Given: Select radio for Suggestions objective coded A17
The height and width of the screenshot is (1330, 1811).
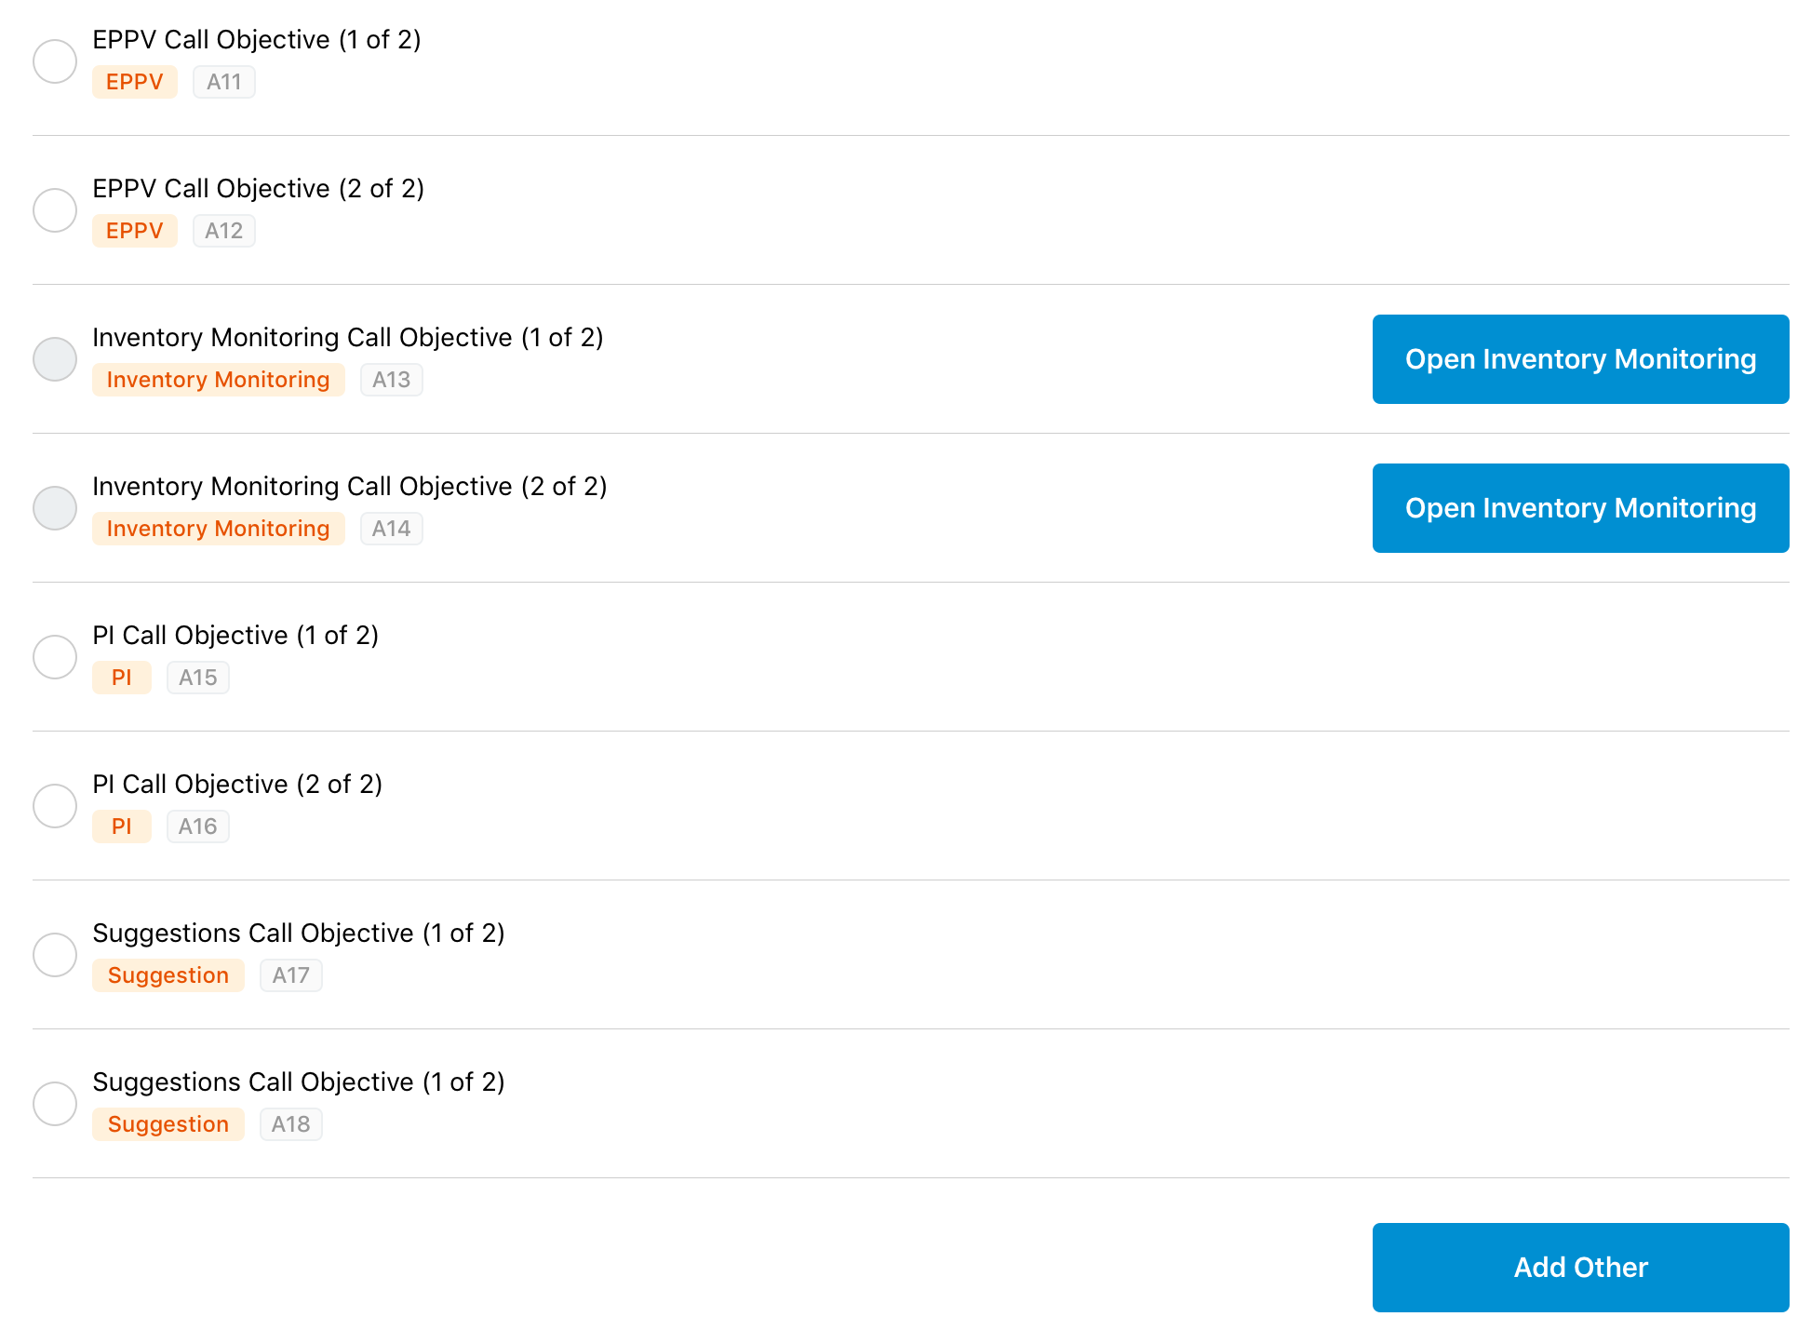Looking at the screenshot, I should pyautogui.click(x=55, y=955).
